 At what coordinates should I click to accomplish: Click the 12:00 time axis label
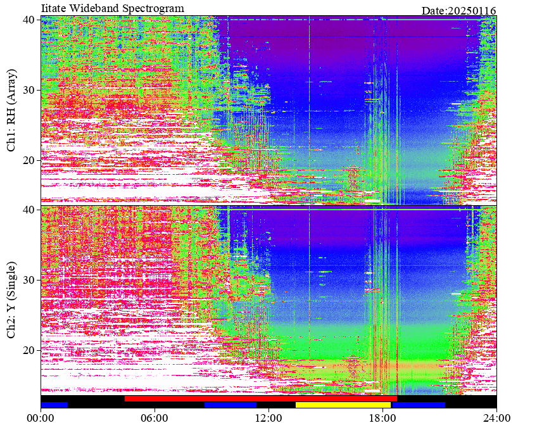click(x=269, y=418)
